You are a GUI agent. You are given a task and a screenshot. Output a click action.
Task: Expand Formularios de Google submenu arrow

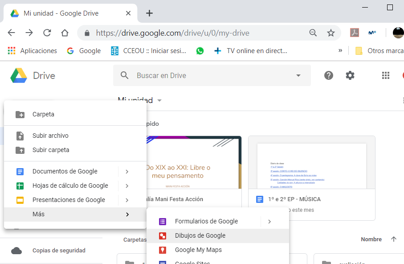pyautogui.click(x=269, y=221)
